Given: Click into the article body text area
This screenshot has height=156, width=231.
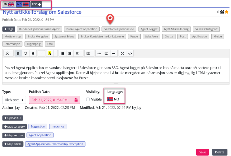Looking at the screenshot, I should tap(116, 71).
